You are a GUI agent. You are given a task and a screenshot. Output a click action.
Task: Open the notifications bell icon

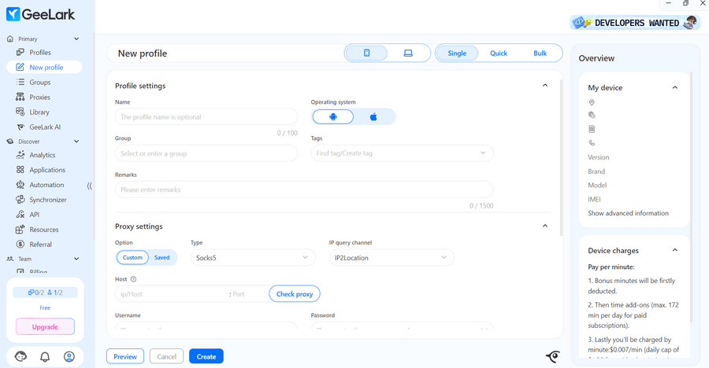coord(45,357)
